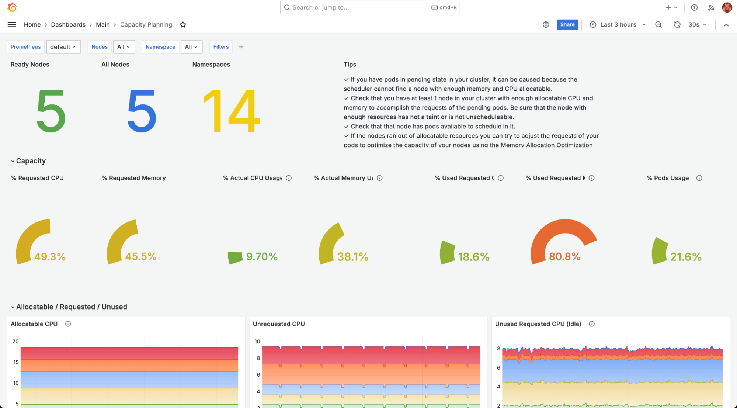Image resolution: width=737 pixels, height=408 pixels.
Task: Collapse the Capacity row
Action: click(13, 161)
